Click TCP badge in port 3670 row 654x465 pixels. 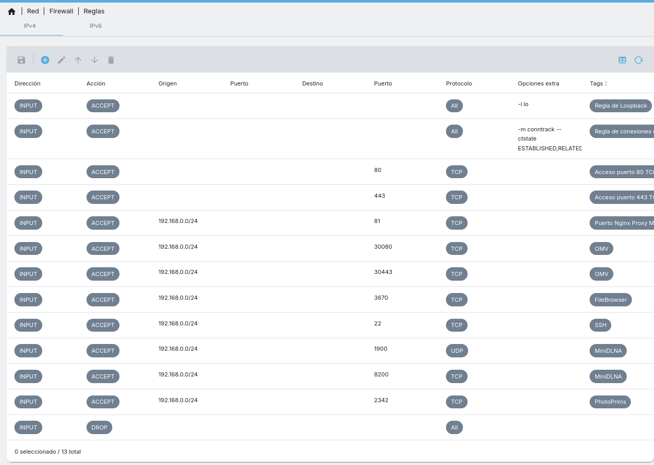click(457, 300)
